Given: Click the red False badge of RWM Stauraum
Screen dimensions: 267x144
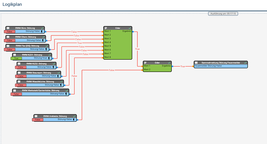Looking at the screenshot, I should click(x=21, y=76).
